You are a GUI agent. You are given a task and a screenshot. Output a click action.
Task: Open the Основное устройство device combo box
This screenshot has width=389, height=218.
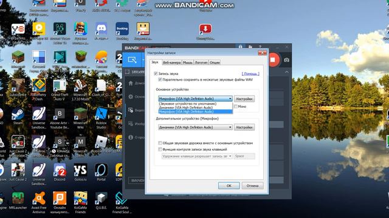click(196, 99)
